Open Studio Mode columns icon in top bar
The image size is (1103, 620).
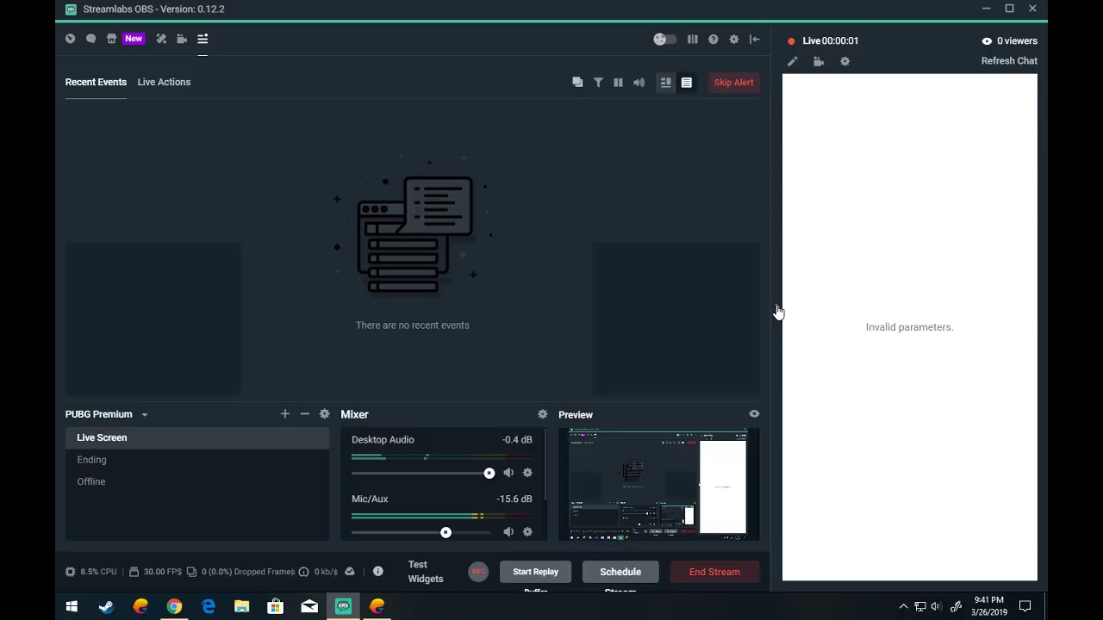pos(692,39)
